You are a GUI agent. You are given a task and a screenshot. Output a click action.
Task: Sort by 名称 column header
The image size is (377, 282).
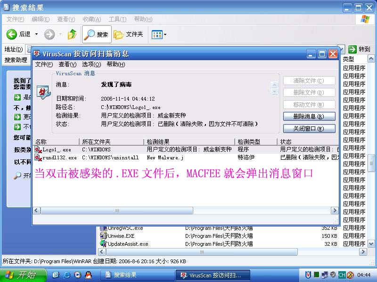coord(56,142)
